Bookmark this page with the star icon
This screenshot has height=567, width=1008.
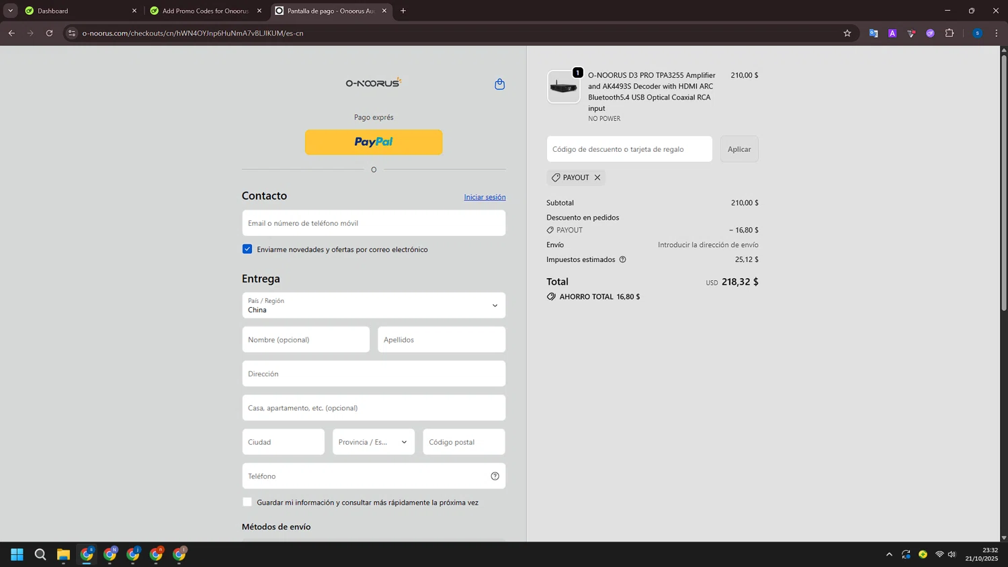tap(847, 33)
